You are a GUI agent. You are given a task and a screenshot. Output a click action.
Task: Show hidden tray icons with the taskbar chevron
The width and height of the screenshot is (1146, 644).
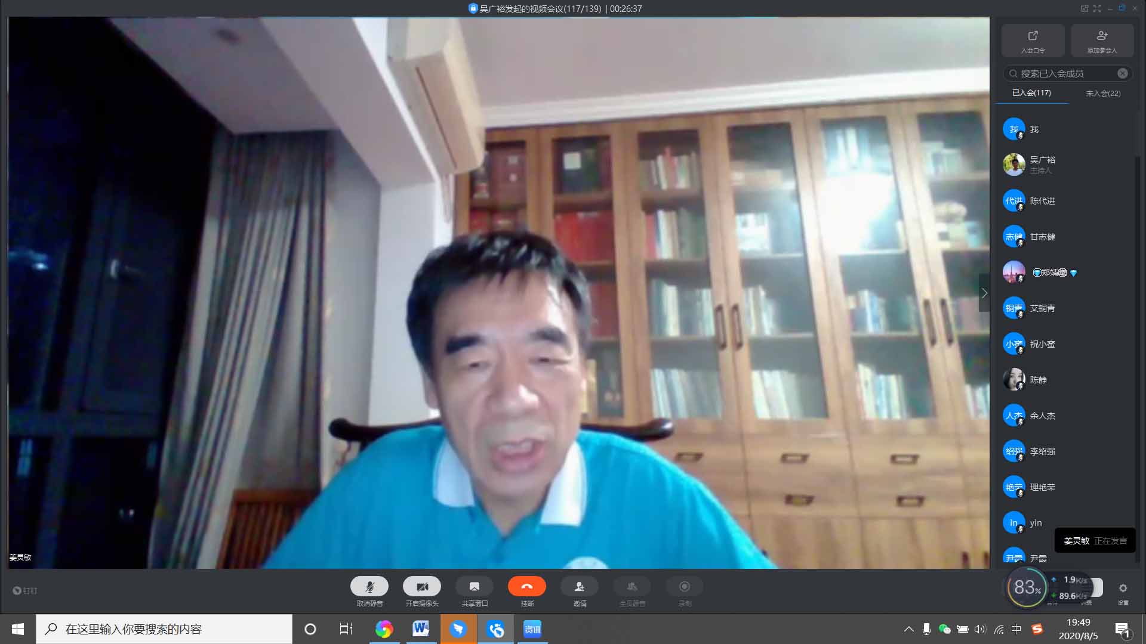pos(908,629)
